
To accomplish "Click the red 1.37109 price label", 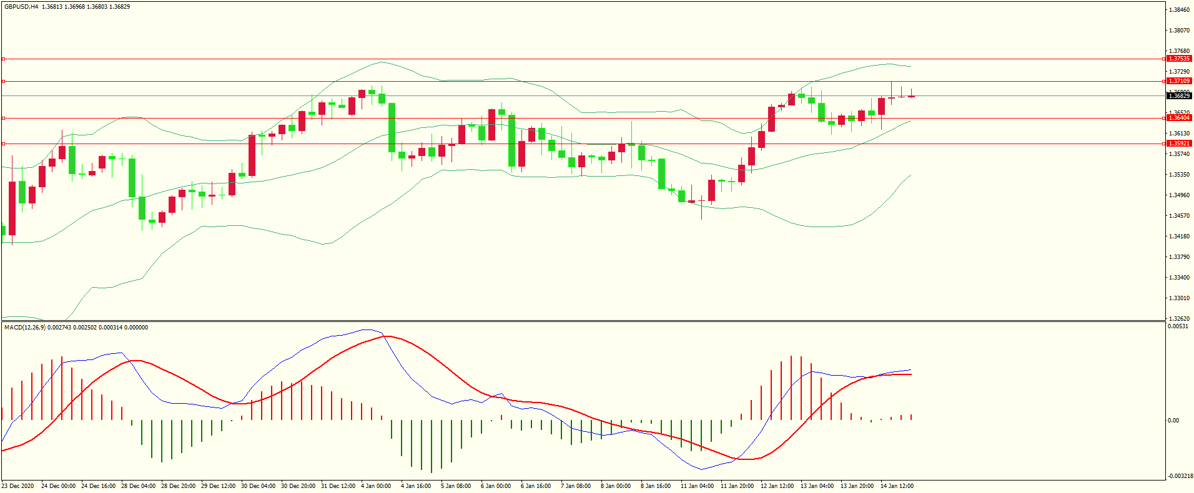I will (x=1179, y=81).
